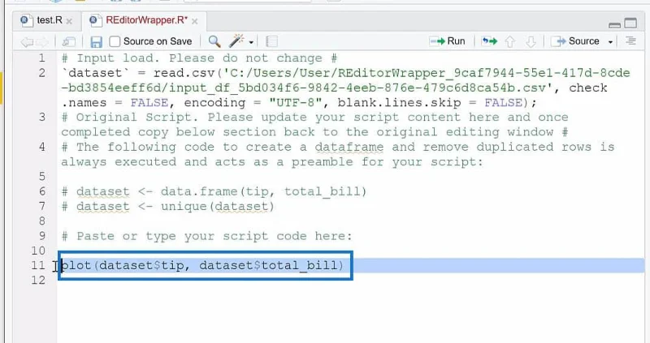Go forward to next source location
650x343 pixels.
coord(42,41)
